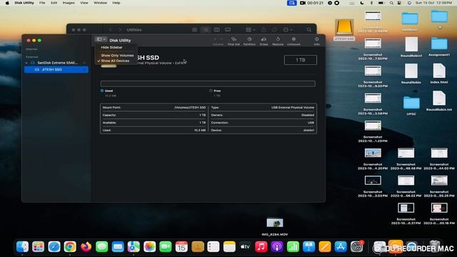Image resolution: width=457 pixels, height=257 pixels.
Task: Open Spotlight search from menu bar
Action: click(x=391, y=3)
